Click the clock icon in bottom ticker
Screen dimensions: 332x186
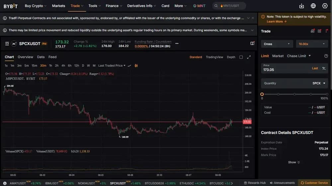[x=5, y=183]
